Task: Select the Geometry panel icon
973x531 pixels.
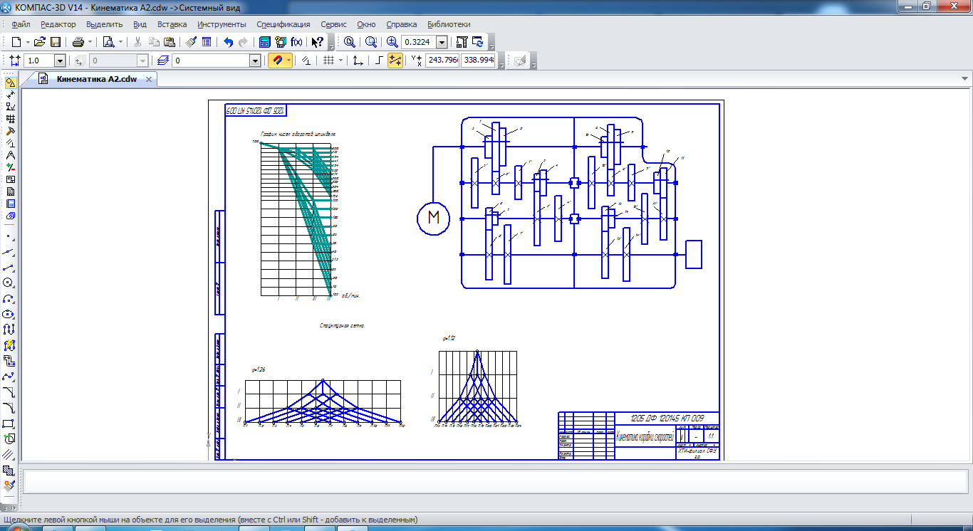Action: click(10, 83)
